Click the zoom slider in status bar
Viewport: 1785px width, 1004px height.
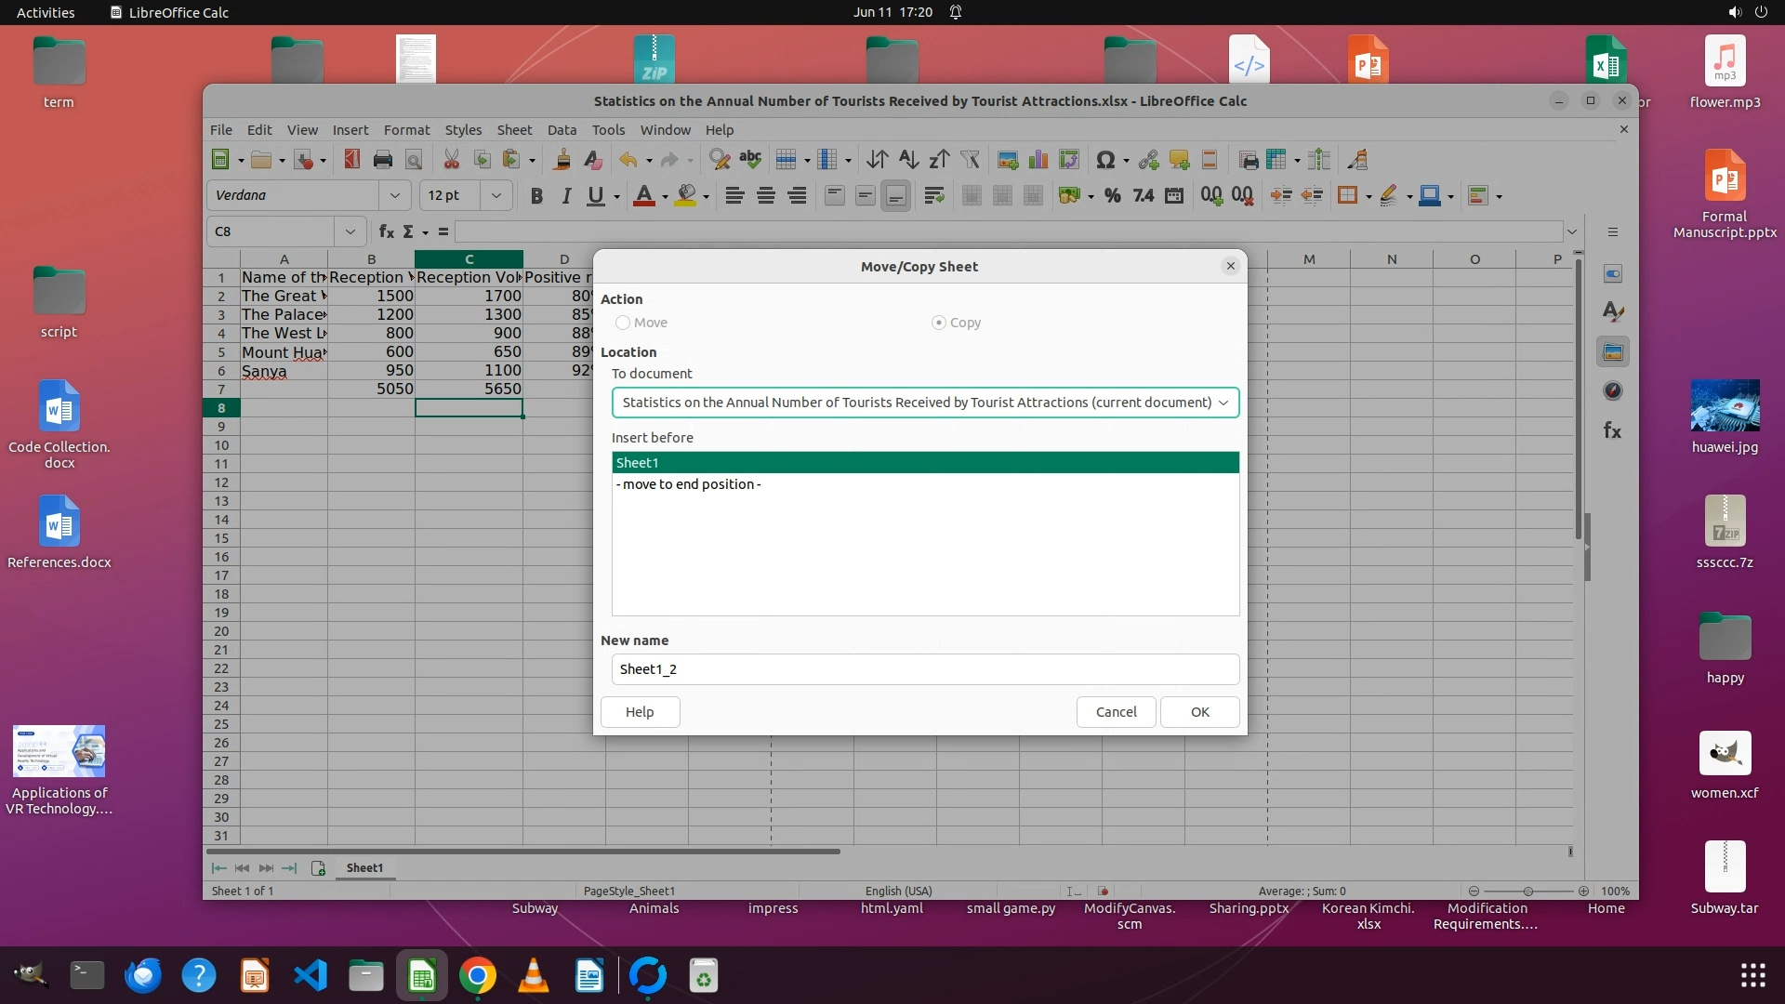[1527, 891]
